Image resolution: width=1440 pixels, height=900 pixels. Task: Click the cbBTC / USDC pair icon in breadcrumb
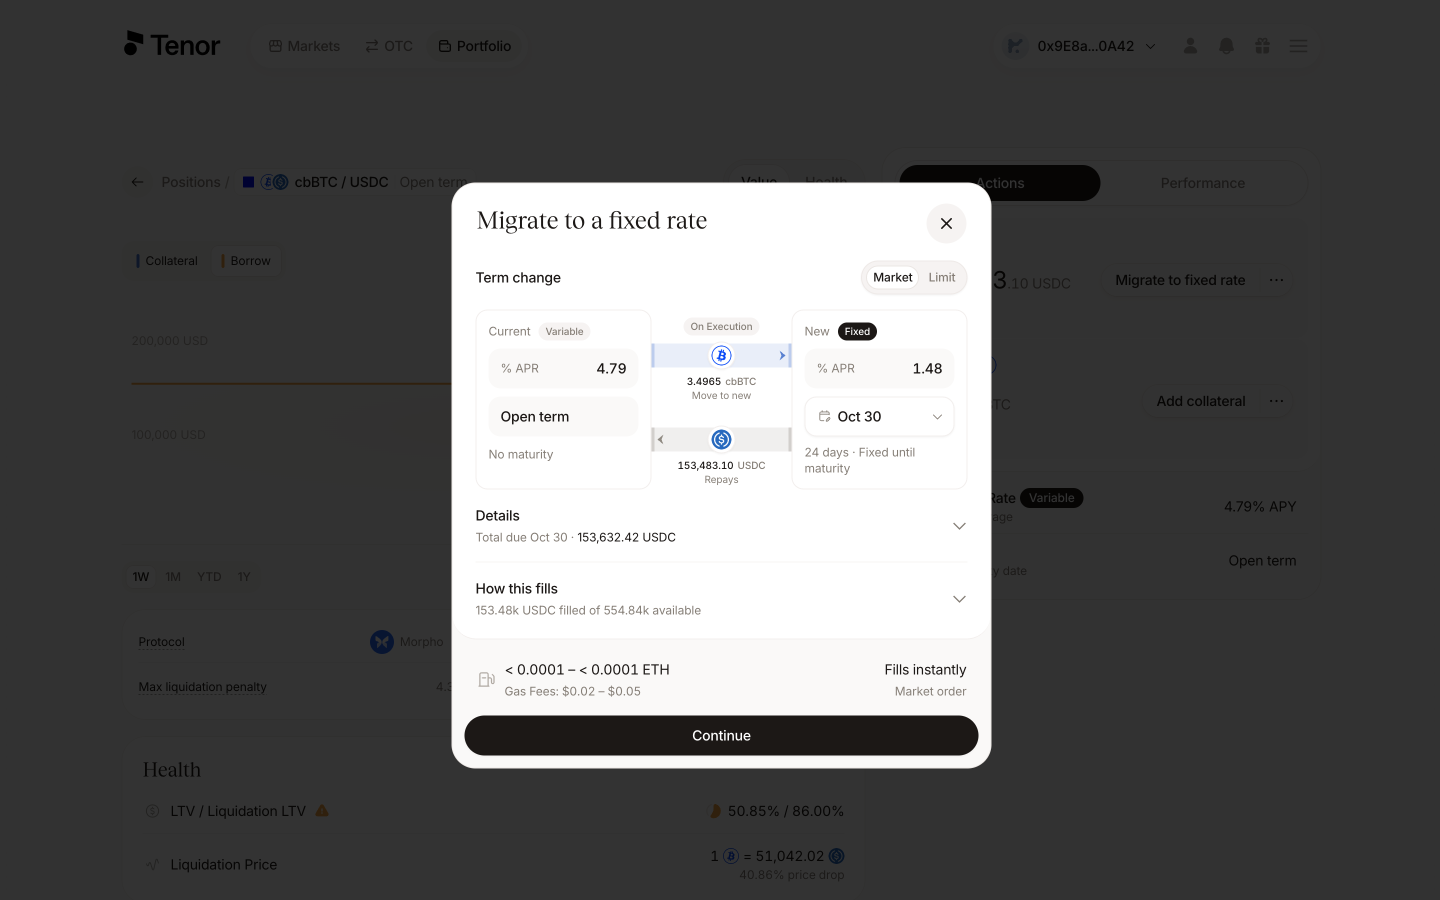274,182
